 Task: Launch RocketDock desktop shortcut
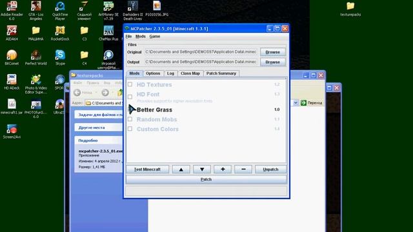click(60, 33)
